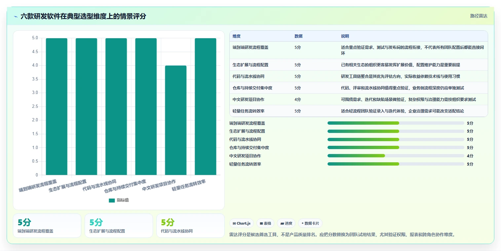Click the 2.5 y-axis label
Viewport: 501px width, 251px height.
pos(35,107)
